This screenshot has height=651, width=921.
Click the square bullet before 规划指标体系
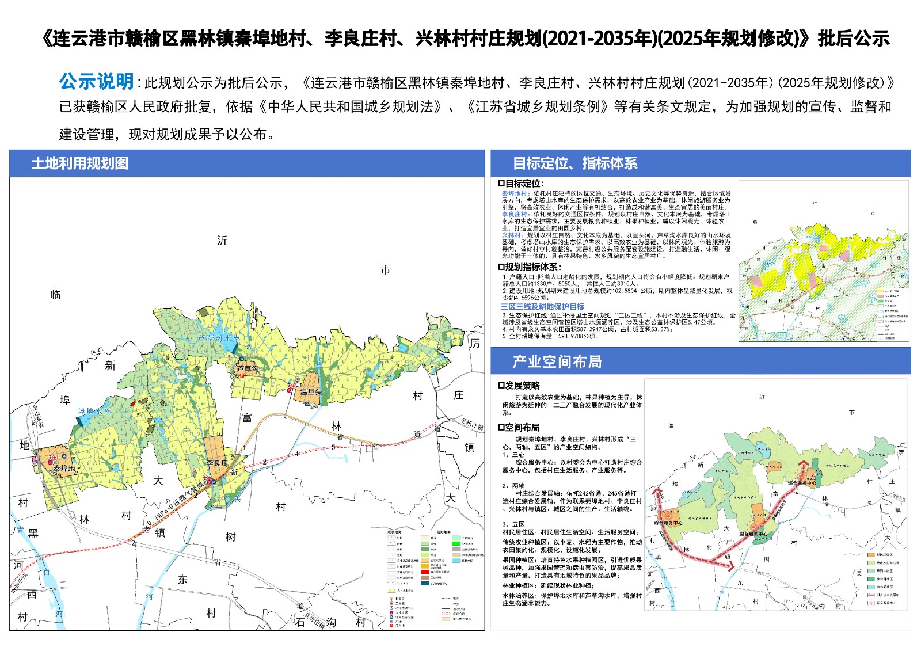501,267
